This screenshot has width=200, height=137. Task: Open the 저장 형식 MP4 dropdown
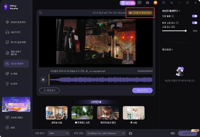coord(59,133)
